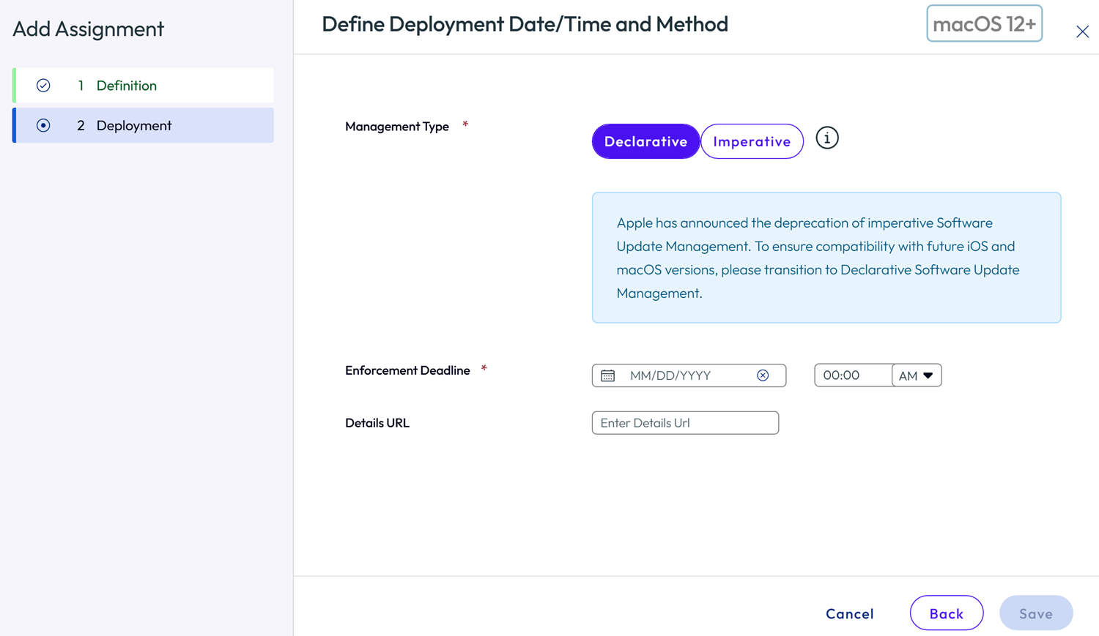Close the Add Assignment dialog
This screenshot has height=636, width=1099.
click(1082, 31)
